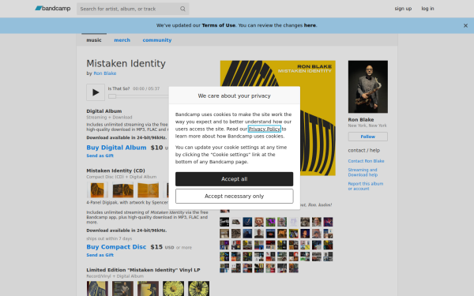Click Report this album or account

pyautogui.click(x=366, y=186)
